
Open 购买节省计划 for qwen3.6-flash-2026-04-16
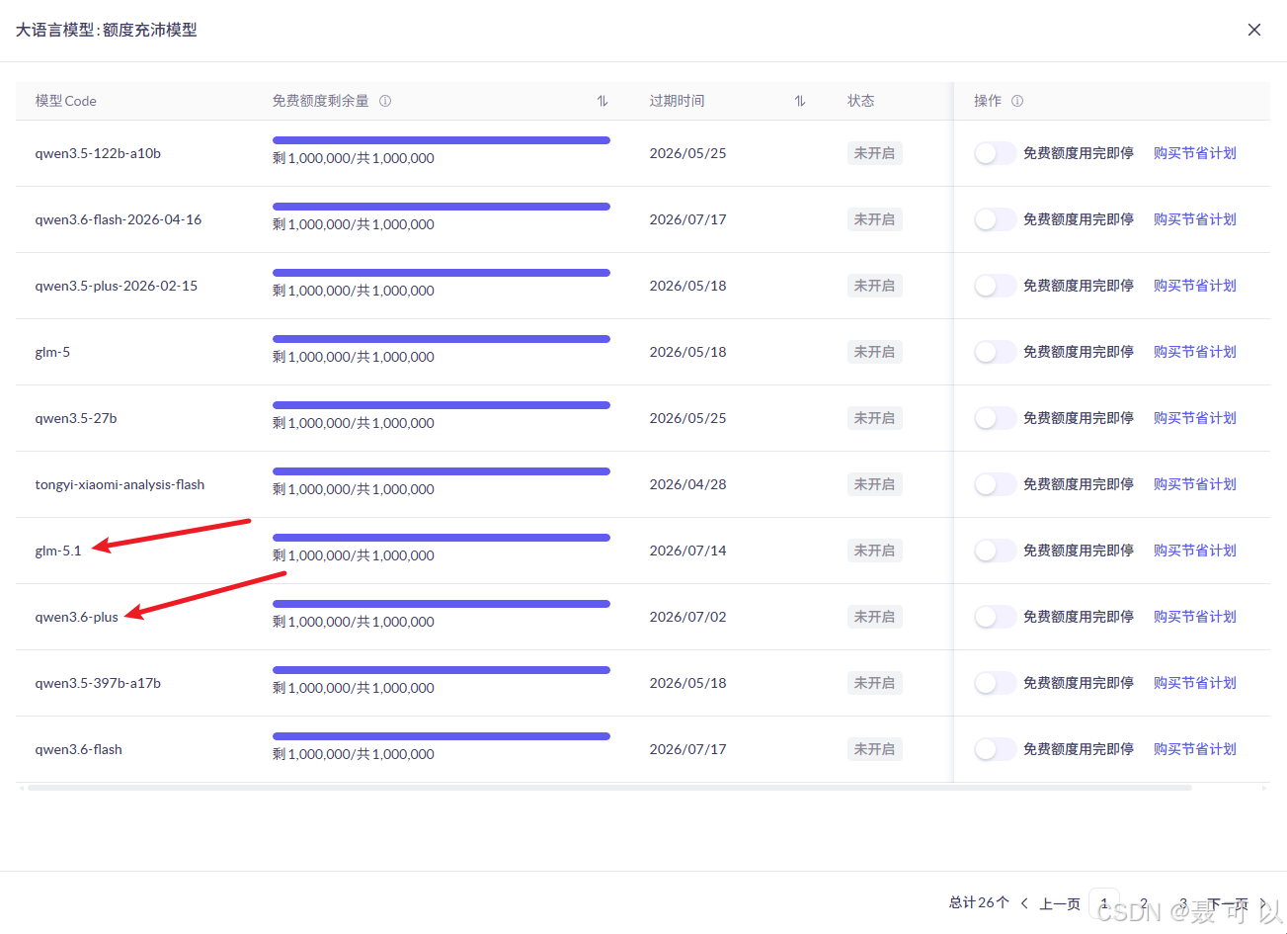point(1195,219)
